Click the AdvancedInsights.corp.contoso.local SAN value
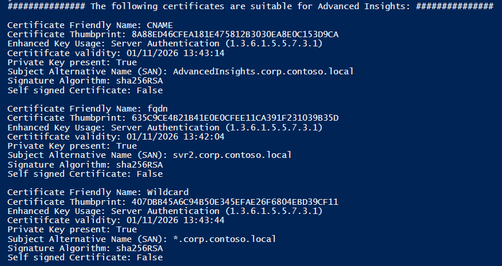 pos(263,72)
